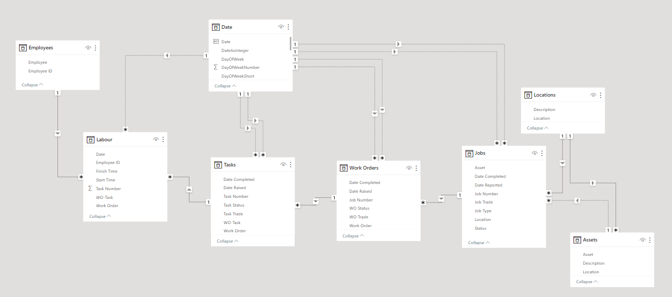672x297 pixels.
Task: Click the Locations table icon
Action: point(528,95)
